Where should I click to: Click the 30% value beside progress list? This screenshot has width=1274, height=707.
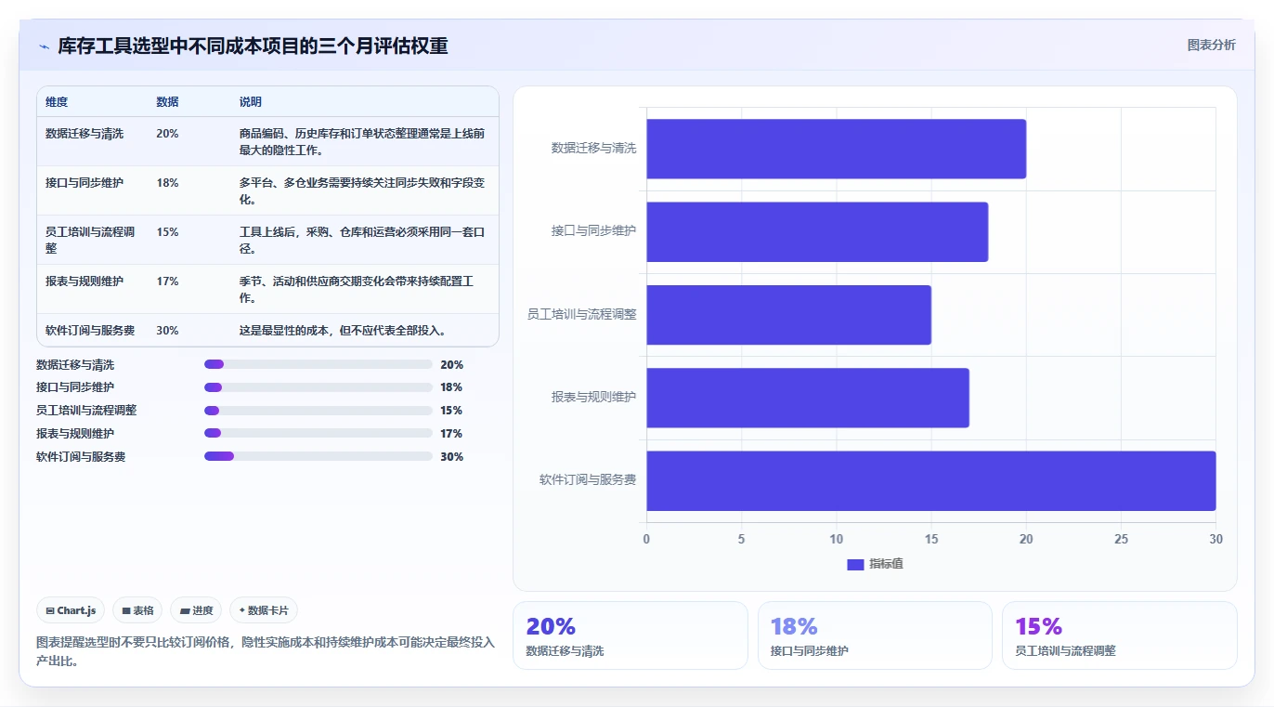451,457
